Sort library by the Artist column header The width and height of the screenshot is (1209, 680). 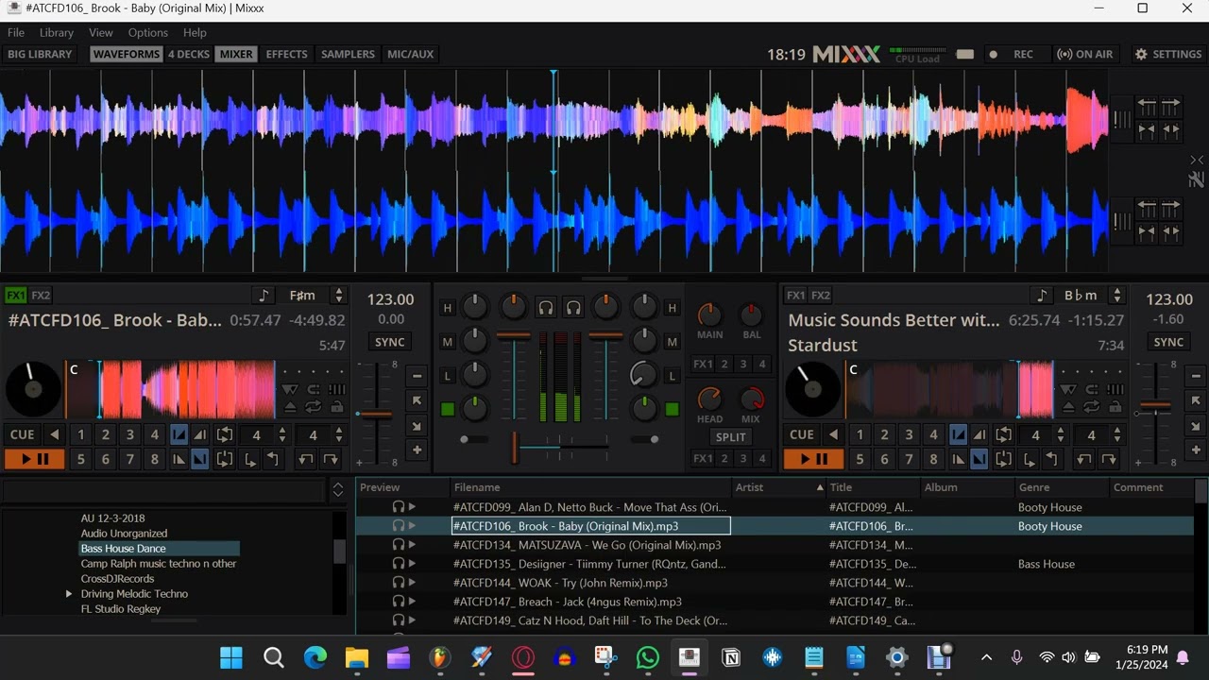[x=779, y=487]
